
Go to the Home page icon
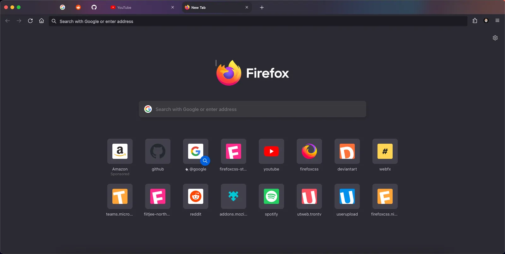click(x=41, y=21)
